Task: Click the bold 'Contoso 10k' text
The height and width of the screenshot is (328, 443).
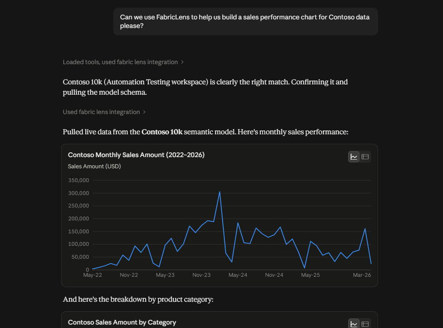Action: click(162, 132)
